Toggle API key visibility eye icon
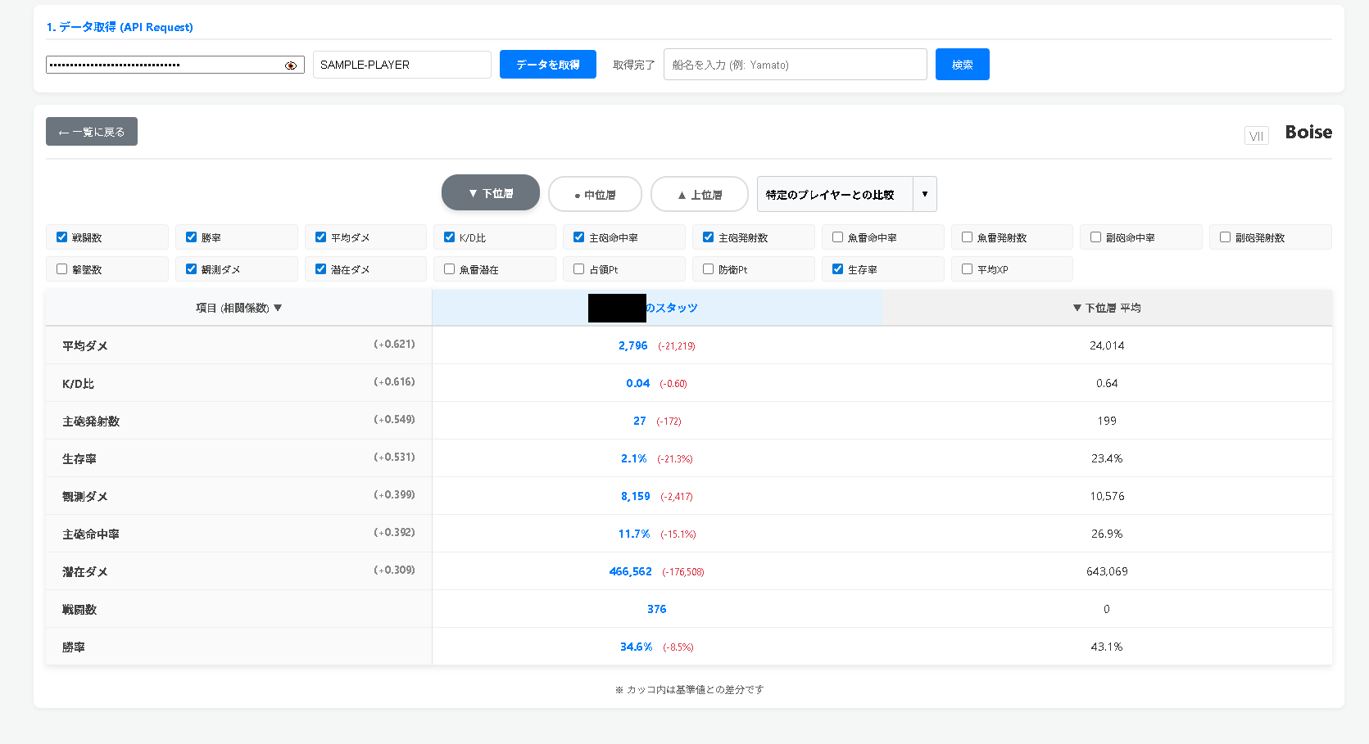The image size is (1369, 744). click(290, 65)
